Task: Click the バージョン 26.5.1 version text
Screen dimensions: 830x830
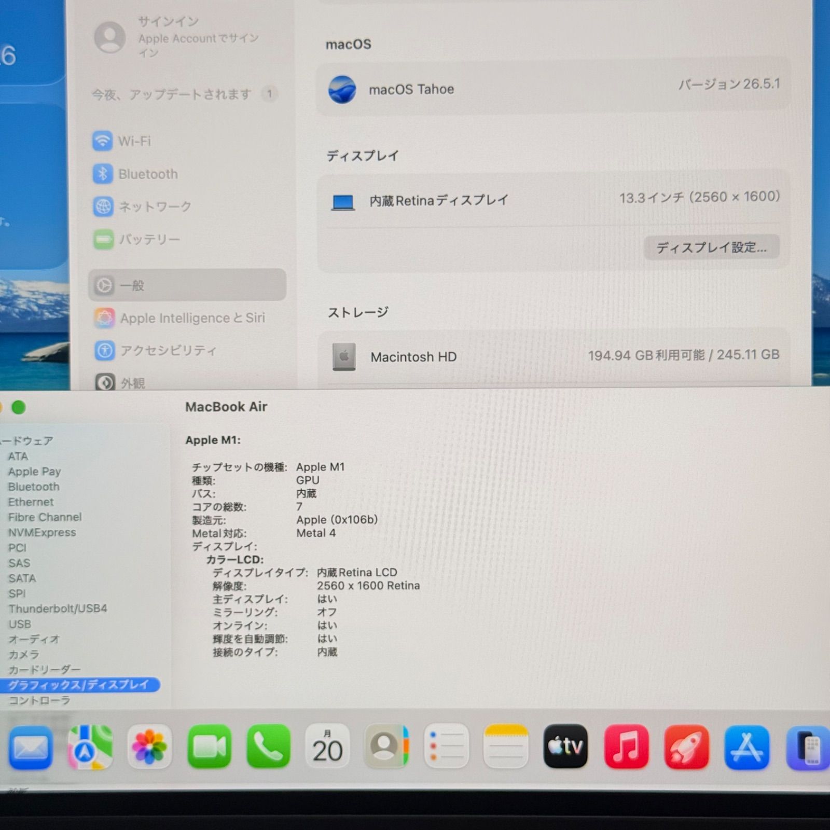Action: click(729, 84)
